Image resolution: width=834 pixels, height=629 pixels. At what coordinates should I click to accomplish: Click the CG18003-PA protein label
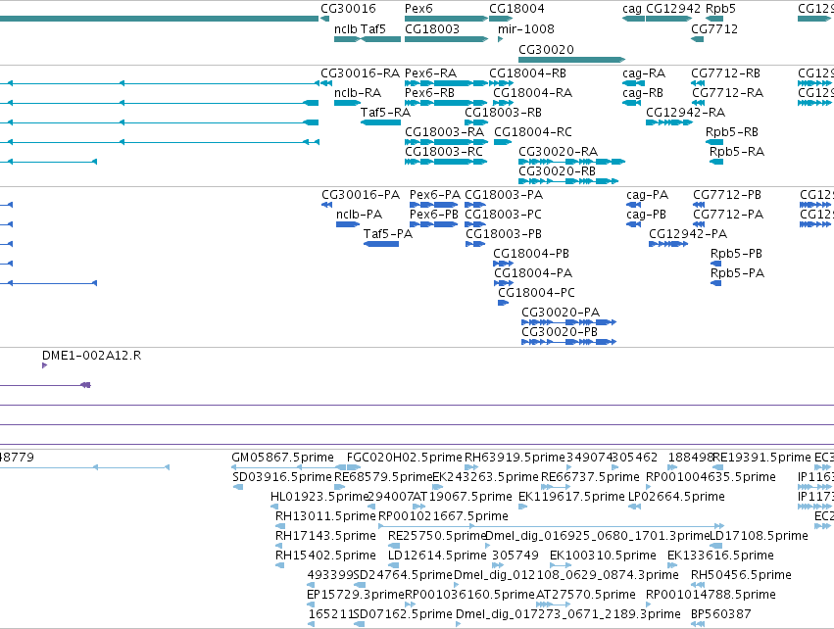click(504, 195)
